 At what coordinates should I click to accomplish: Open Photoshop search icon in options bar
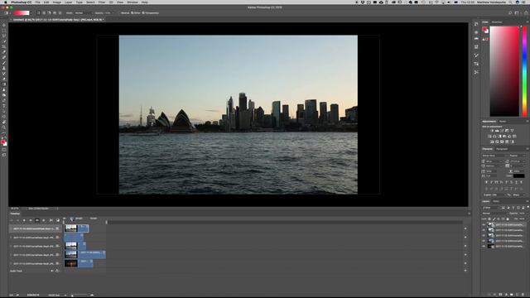pyautogui.click(x=510, y=13)
